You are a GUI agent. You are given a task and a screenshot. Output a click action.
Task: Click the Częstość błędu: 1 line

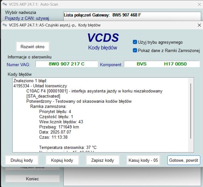point(56,117)
